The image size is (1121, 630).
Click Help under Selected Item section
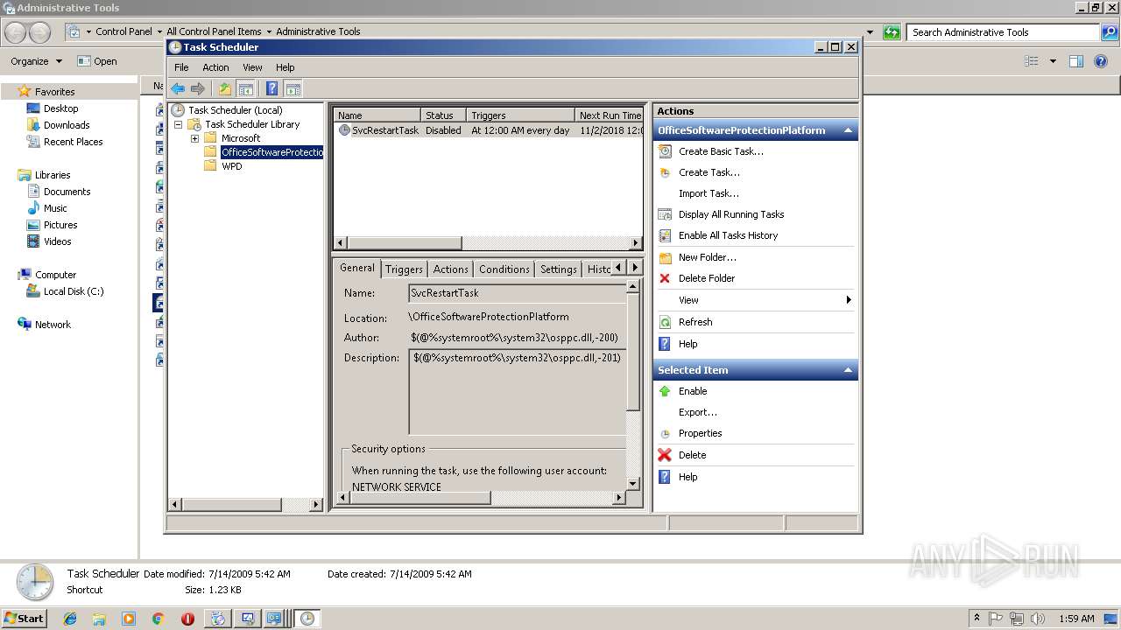[x=687, y=477]
